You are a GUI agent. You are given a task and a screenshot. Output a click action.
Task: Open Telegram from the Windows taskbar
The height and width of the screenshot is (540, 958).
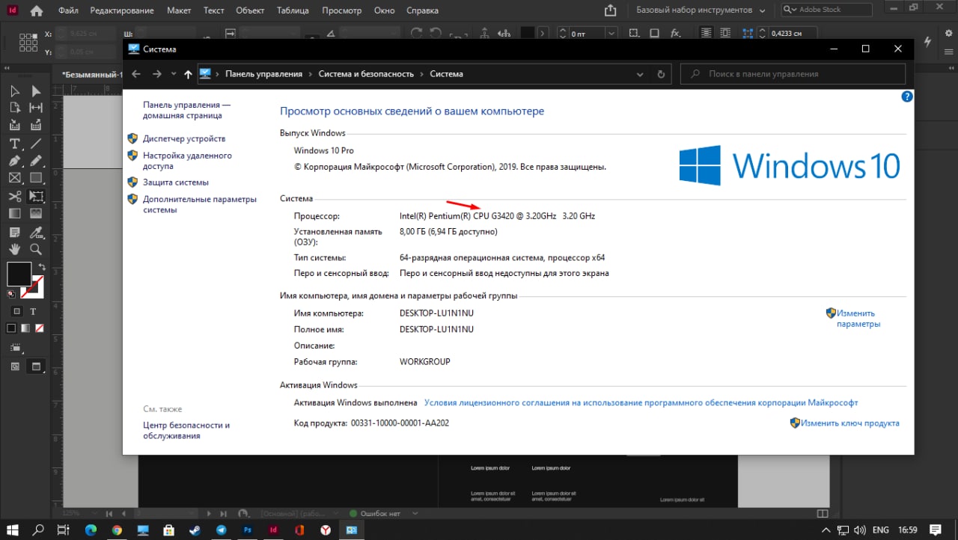point(221,530)
